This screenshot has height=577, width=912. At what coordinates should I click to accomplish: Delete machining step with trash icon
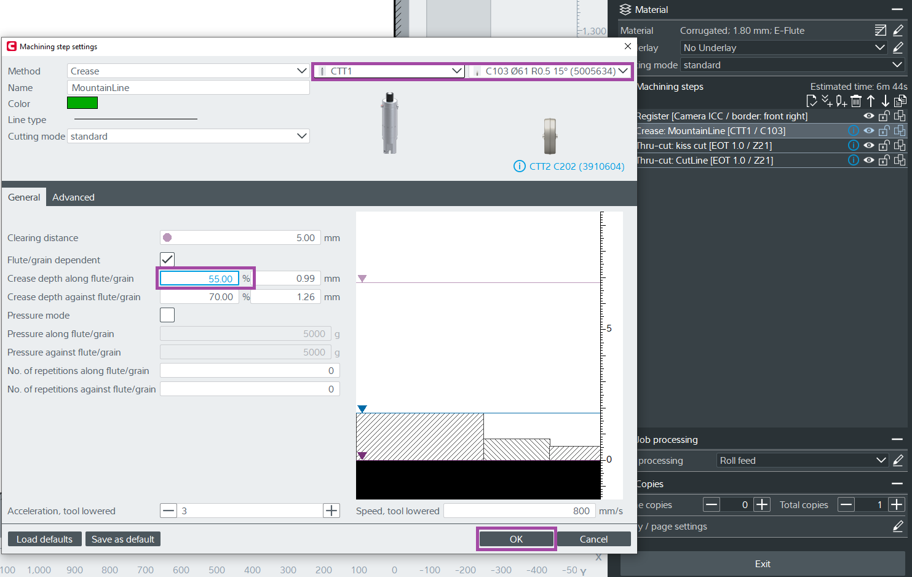click(x=856, y=101)
